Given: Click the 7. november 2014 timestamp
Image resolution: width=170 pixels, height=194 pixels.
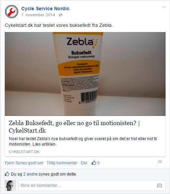Looking at the screenshot, I should [38, 15].
